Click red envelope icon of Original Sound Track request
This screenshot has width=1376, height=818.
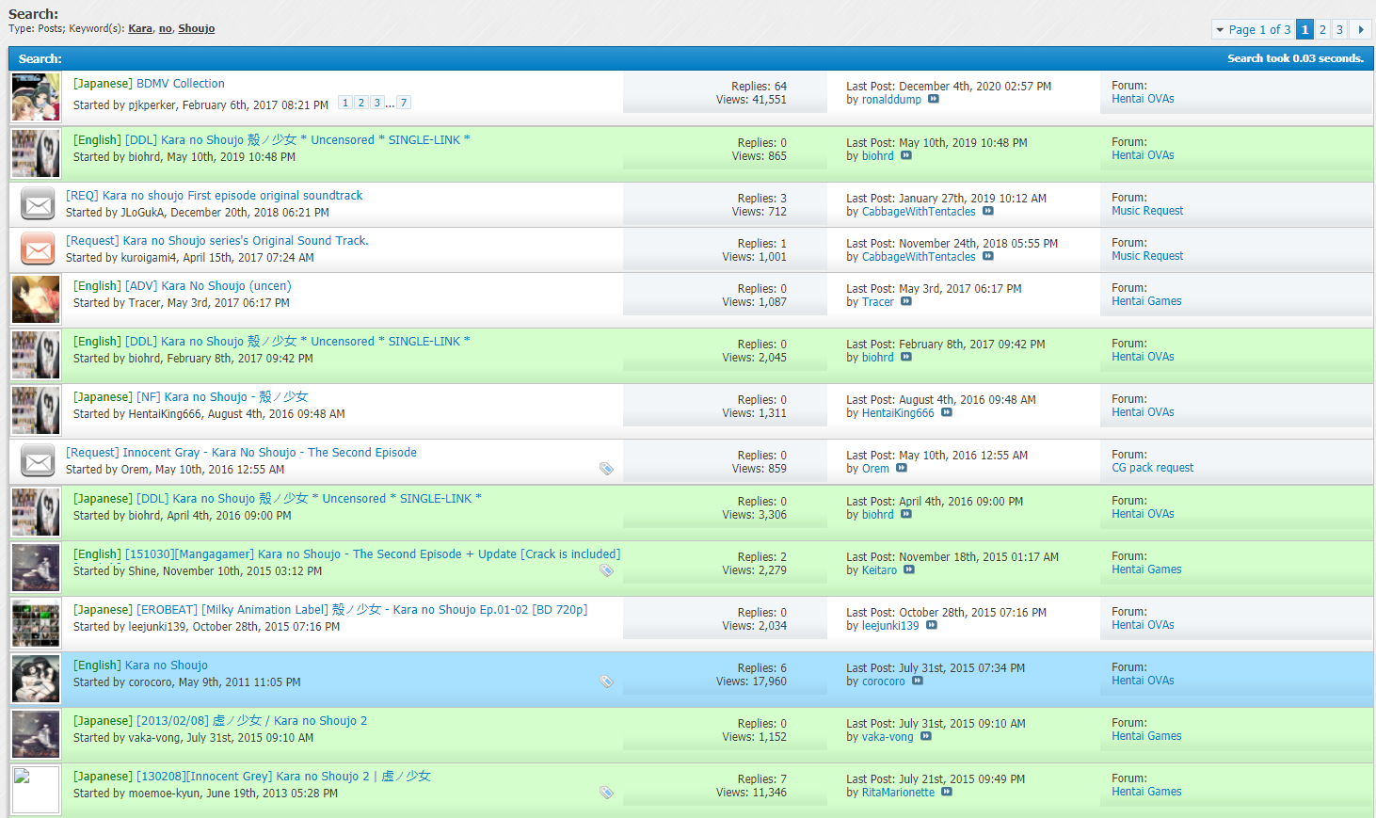pyautogui.click(x=39, y=249)
